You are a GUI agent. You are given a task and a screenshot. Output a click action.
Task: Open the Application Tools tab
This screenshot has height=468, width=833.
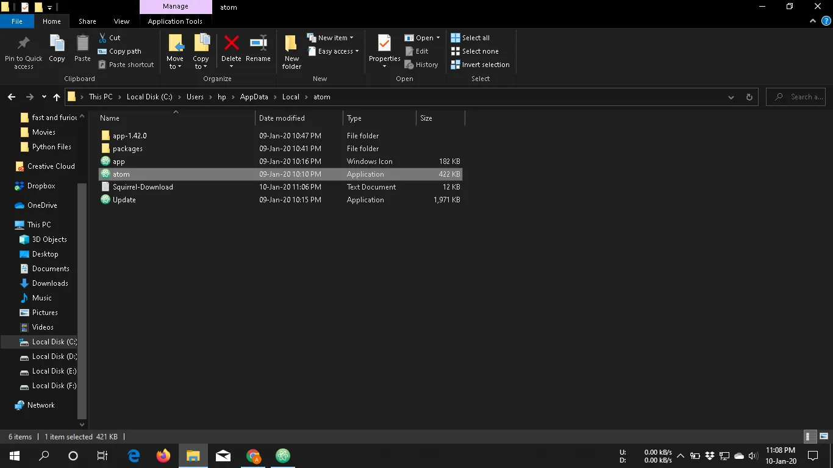(175, 21)
